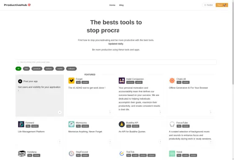Click the FocusTube headphones icon

click(x=172, y=124)
